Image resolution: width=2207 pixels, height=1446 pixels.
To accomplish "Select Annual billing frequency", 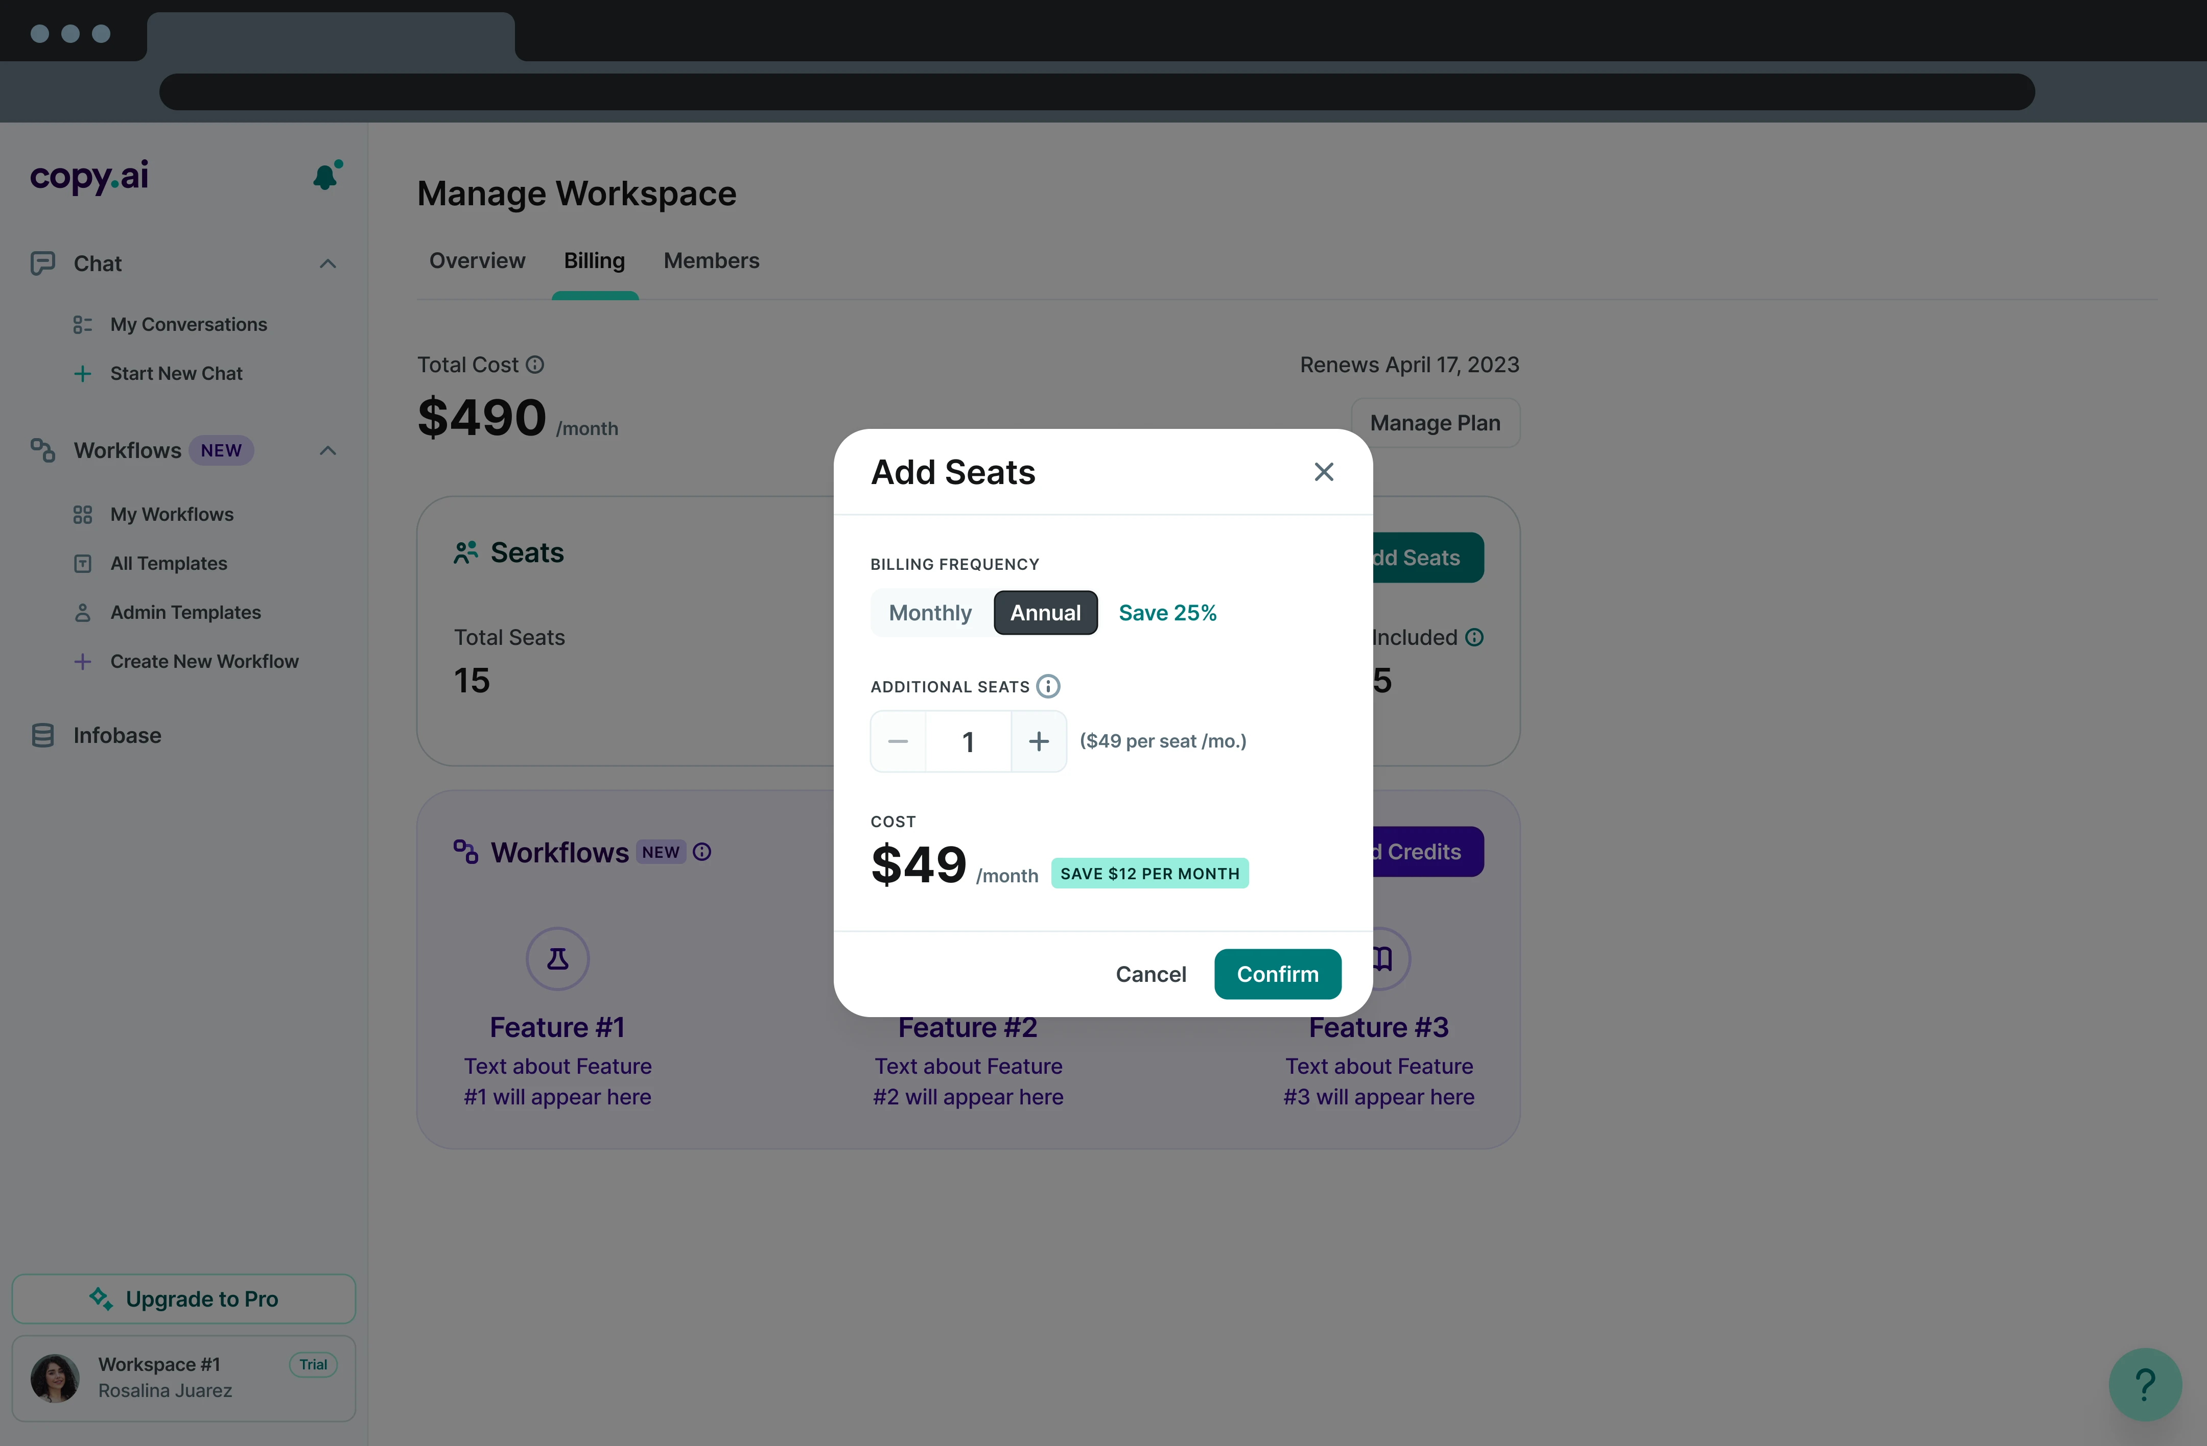I will coord(1045,613).
